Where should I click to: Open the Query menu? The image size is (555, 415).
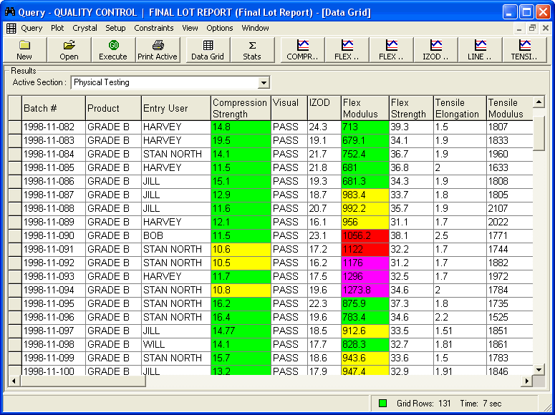[x=32, y=28]
